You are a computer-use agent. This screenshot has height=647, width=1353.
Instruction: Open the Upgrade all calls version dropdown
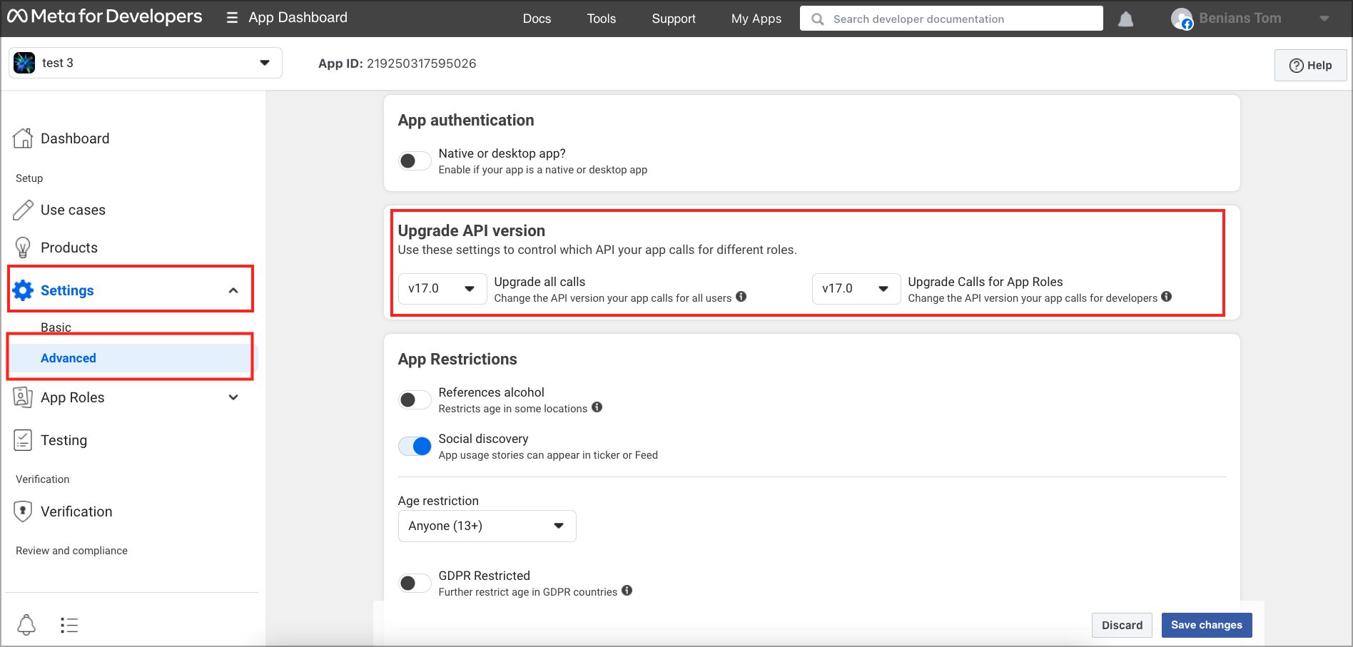point(442,289)
